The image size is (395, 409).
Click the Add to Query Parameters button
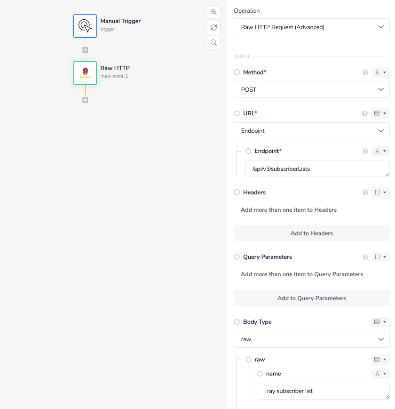(311, 298)
